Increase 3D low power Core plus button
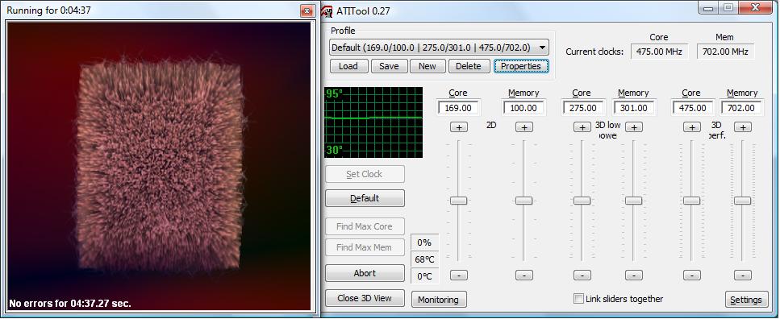 (x=582, y=127)
